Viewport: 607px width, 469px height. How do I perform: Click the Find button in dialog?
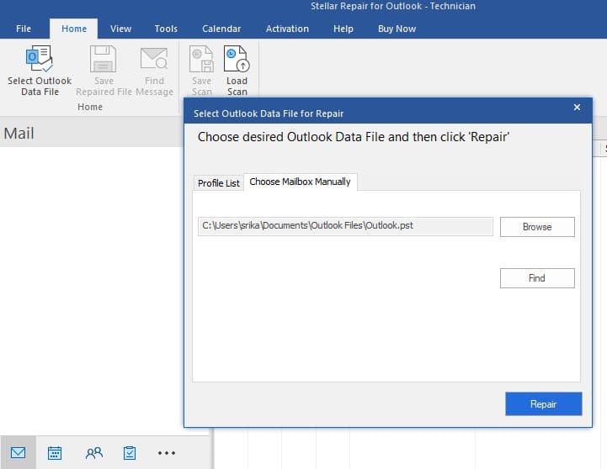pyautogui.click(x=537, y=278)
